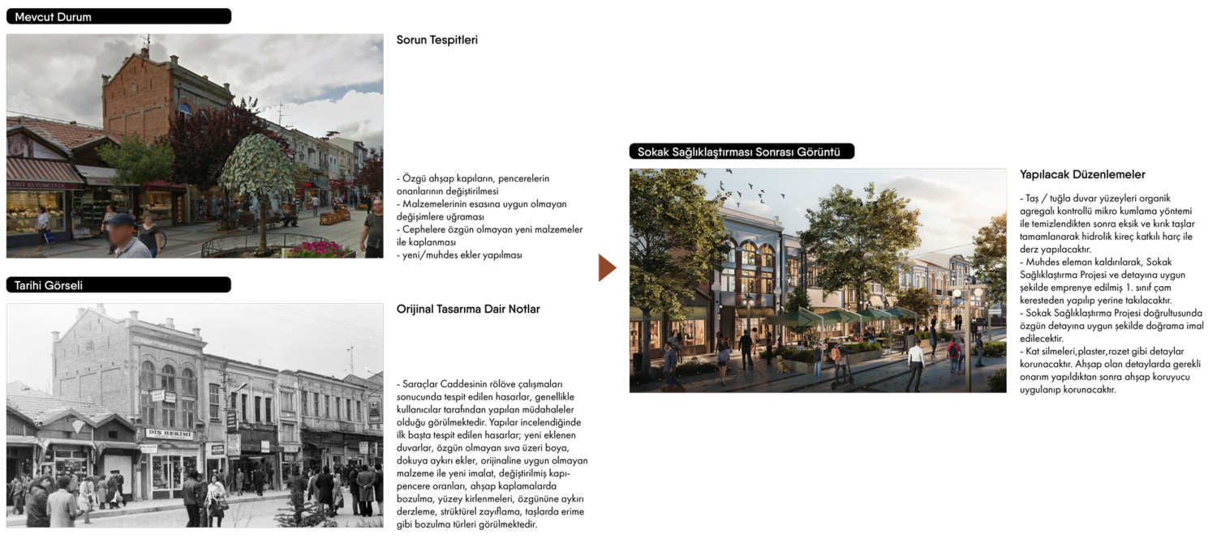This screenshot has width=1217, height=538.
Task: Click the "DİŞ HEKİMİ" sign in historical photo
Action: (169, 434)
